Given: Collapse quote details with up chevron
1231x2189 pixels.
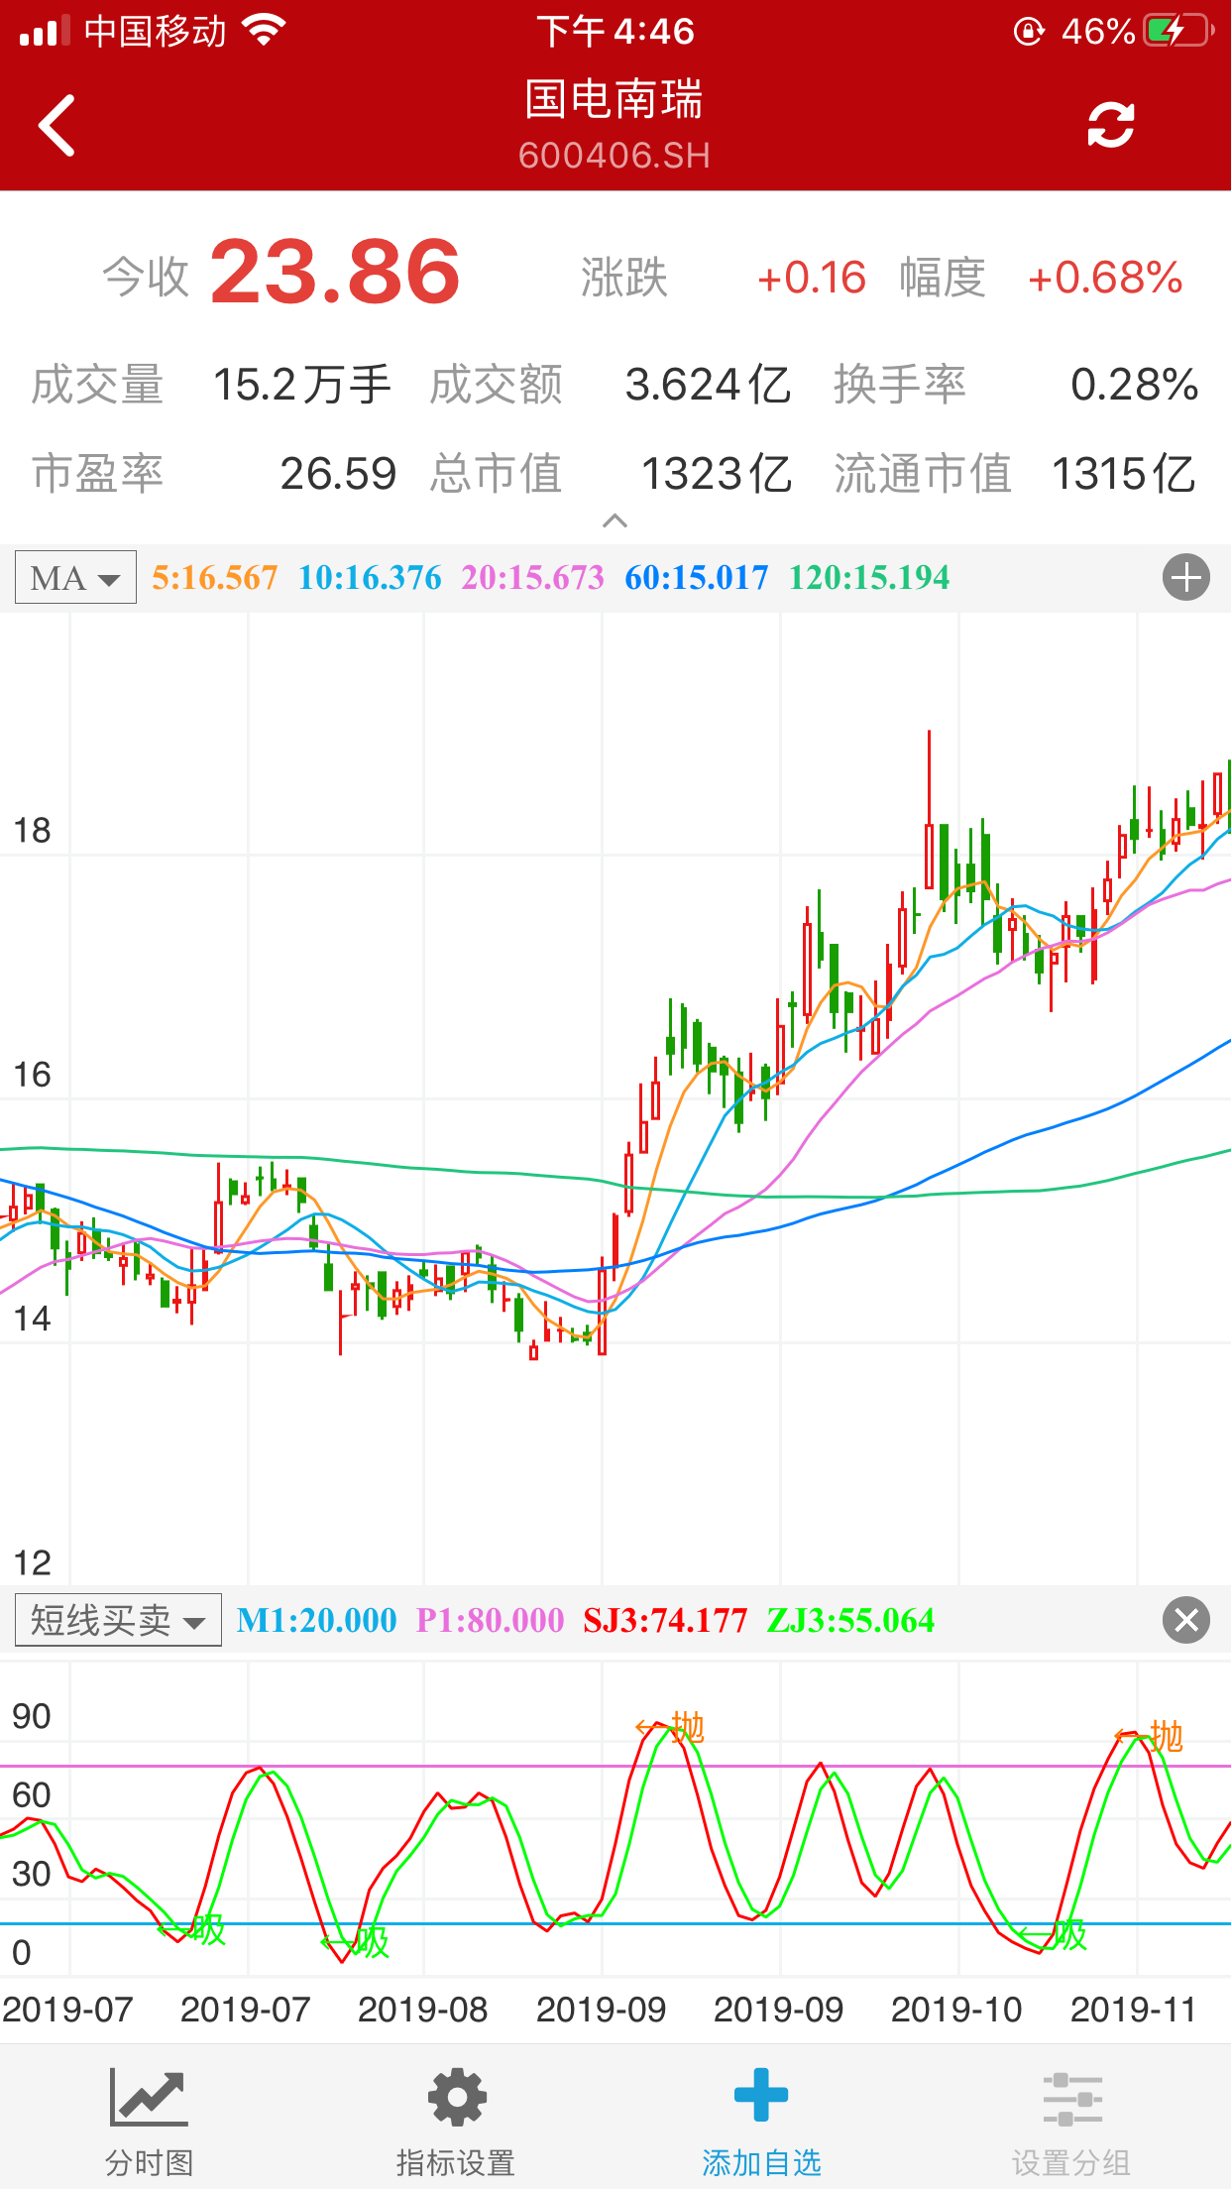Looking at the screenshot, I should [x=615, y=521].
